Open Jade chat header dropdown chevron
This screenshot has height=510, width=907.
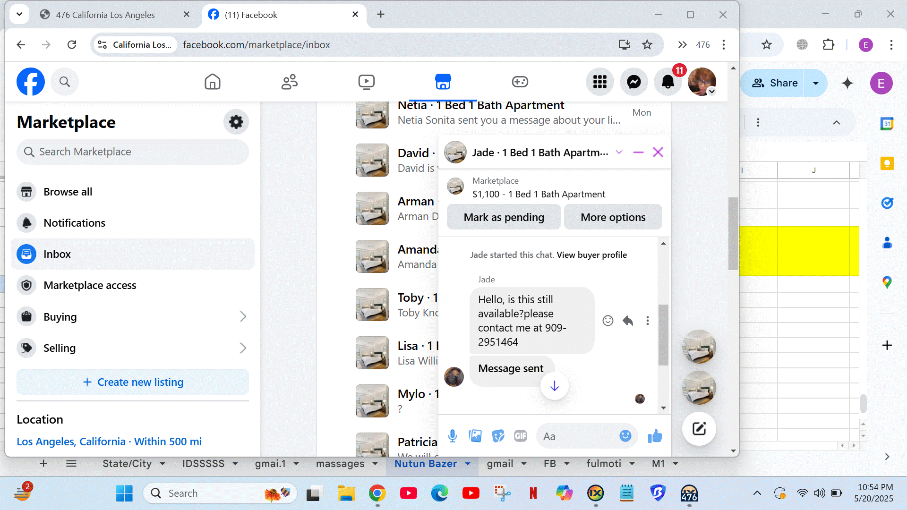(619, 153)
